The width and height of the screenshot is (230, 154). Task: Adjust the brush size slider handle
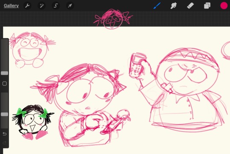(x=4, y=73)
